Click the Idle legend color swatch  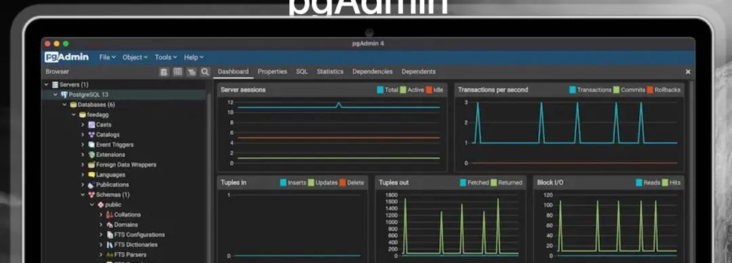[x=428, y=90]
